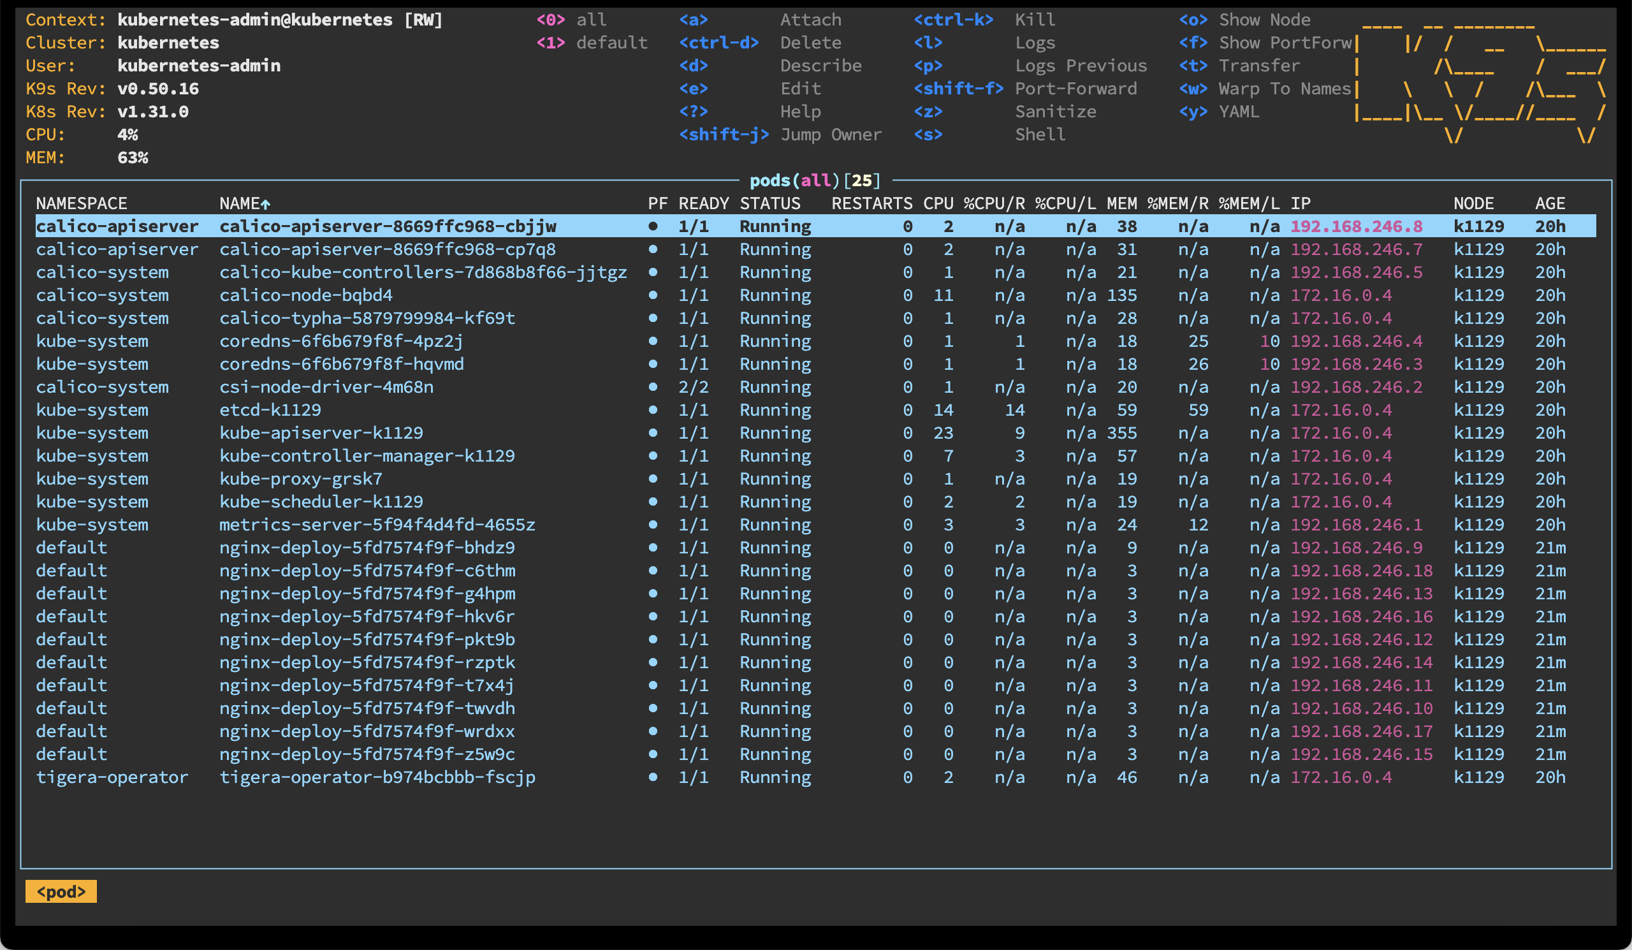Click the Delete command hint
The height and width of the screenshot is (950, 1632).
tap(811, 43)
